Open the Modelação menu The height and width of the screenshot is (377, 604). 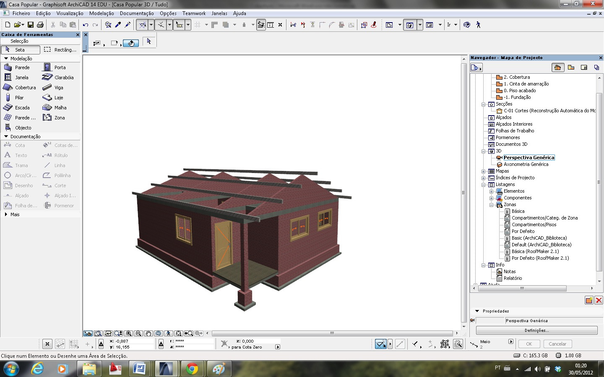click(102, 13)
